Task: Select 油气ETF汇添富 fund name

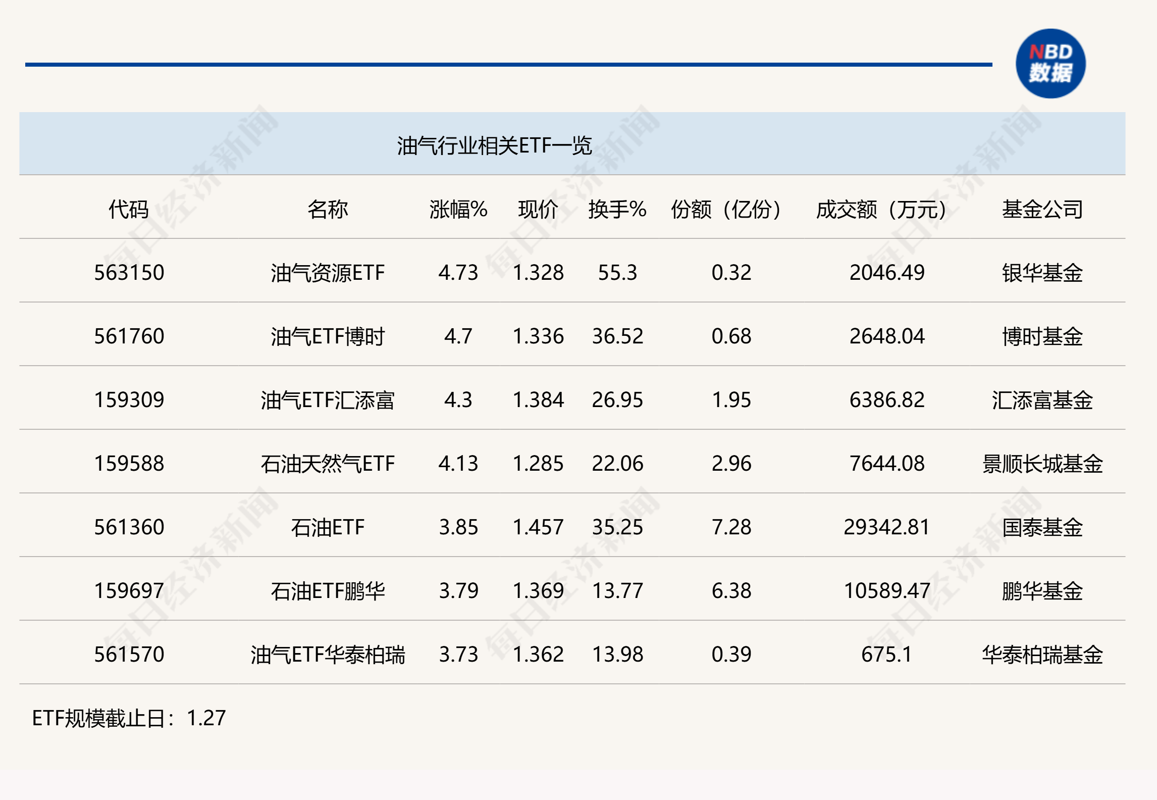Action: click(x=328, y=400)
